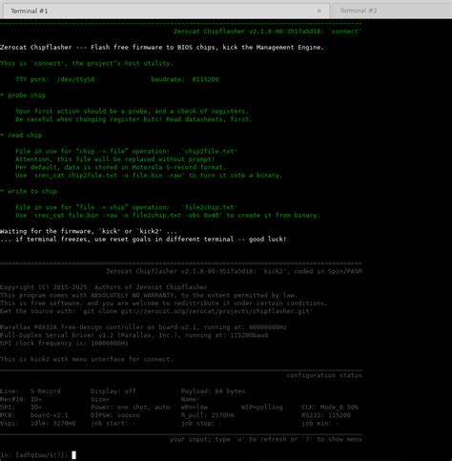Click the 'job start: -' status entry

click(x=113, y=423)
